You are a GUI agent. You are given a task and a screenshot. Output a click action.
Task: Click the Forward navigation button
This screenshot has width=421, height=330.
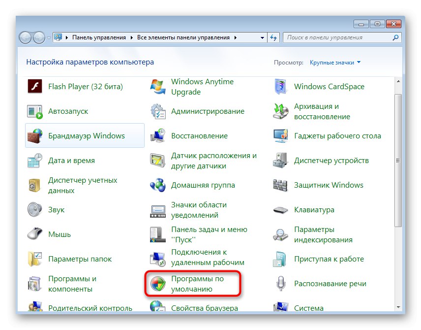[39, 37]
